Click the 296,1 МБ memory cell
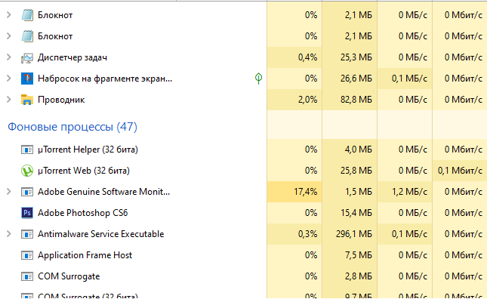The width and height of the screenshot is (487, 299). pyautogui.click(x=350, y=234)
